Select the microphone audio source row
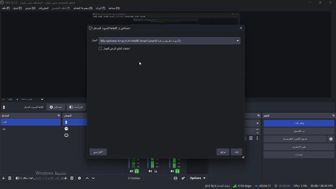 tap(75, 122)
